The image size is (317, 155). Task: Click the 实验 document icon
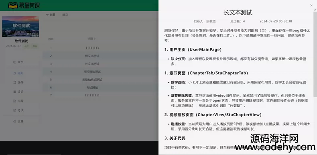(14, 101)
